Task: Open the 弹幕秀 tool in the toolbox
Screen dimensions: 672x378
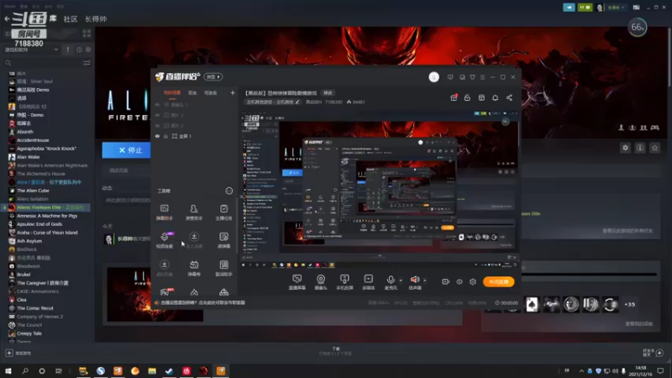Action: point(194,268)
